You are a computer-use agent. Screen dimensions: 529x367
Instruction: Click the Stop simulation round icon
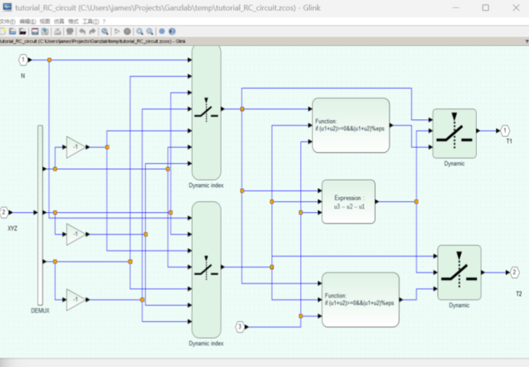(127, 31)
